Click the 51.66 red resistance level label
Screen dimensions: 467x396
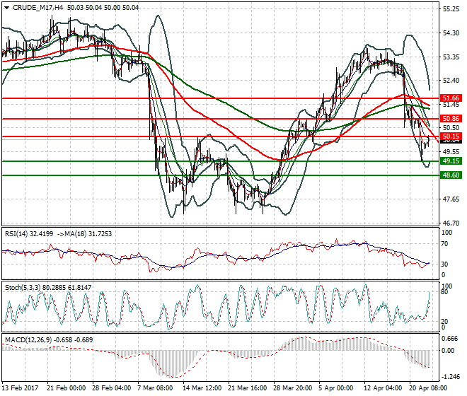[x=451, y=98]
